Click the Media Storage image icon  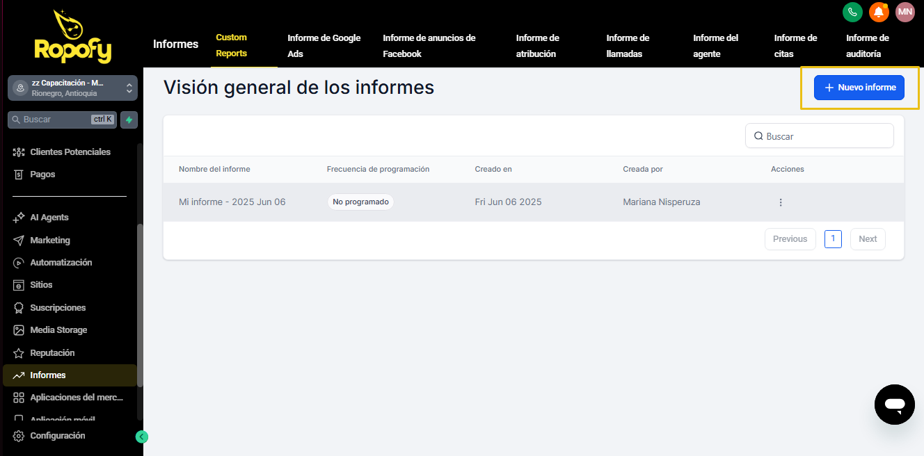point(19,330)
